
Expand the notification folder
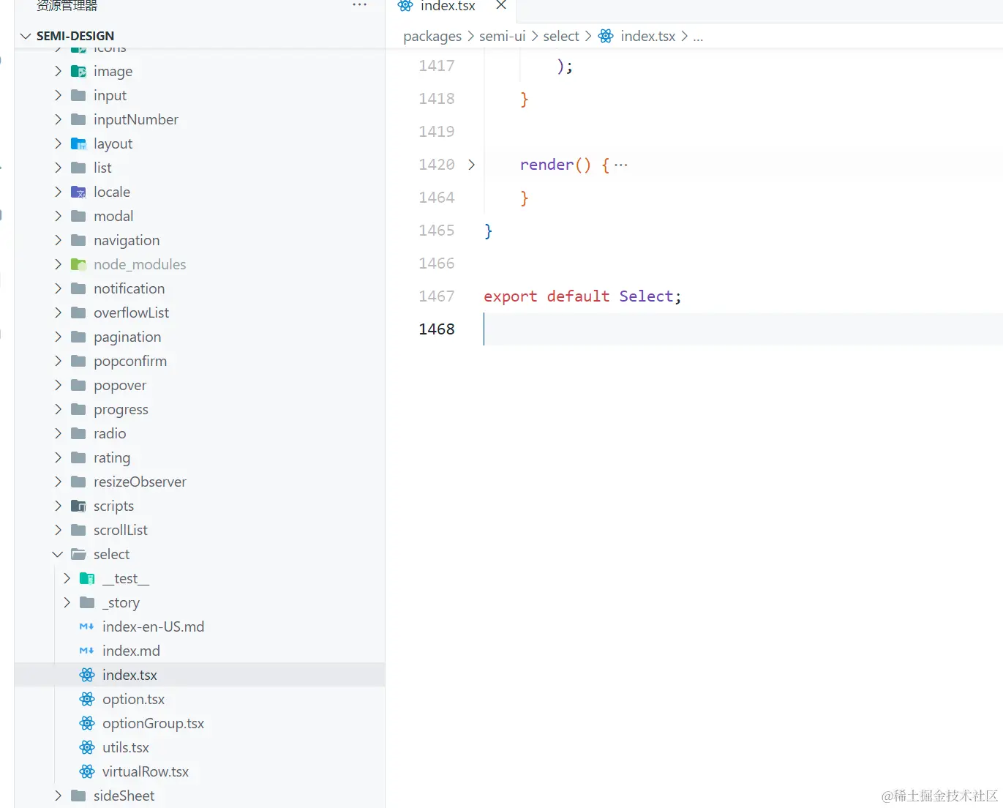(58, 288)
